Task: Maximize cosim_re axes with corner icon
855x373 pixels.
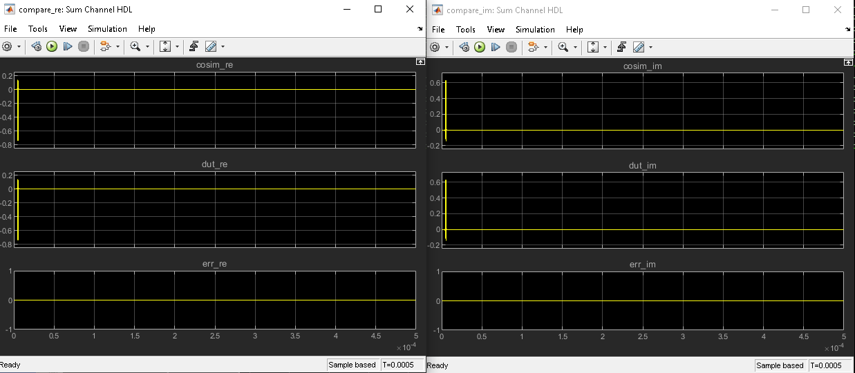Action: [420, 62]
